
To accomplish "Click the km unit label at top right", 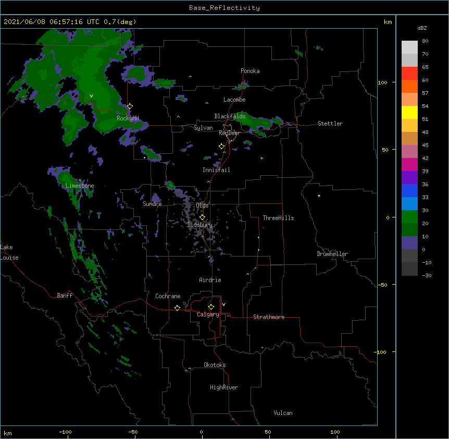I will [x=388, y=22].
